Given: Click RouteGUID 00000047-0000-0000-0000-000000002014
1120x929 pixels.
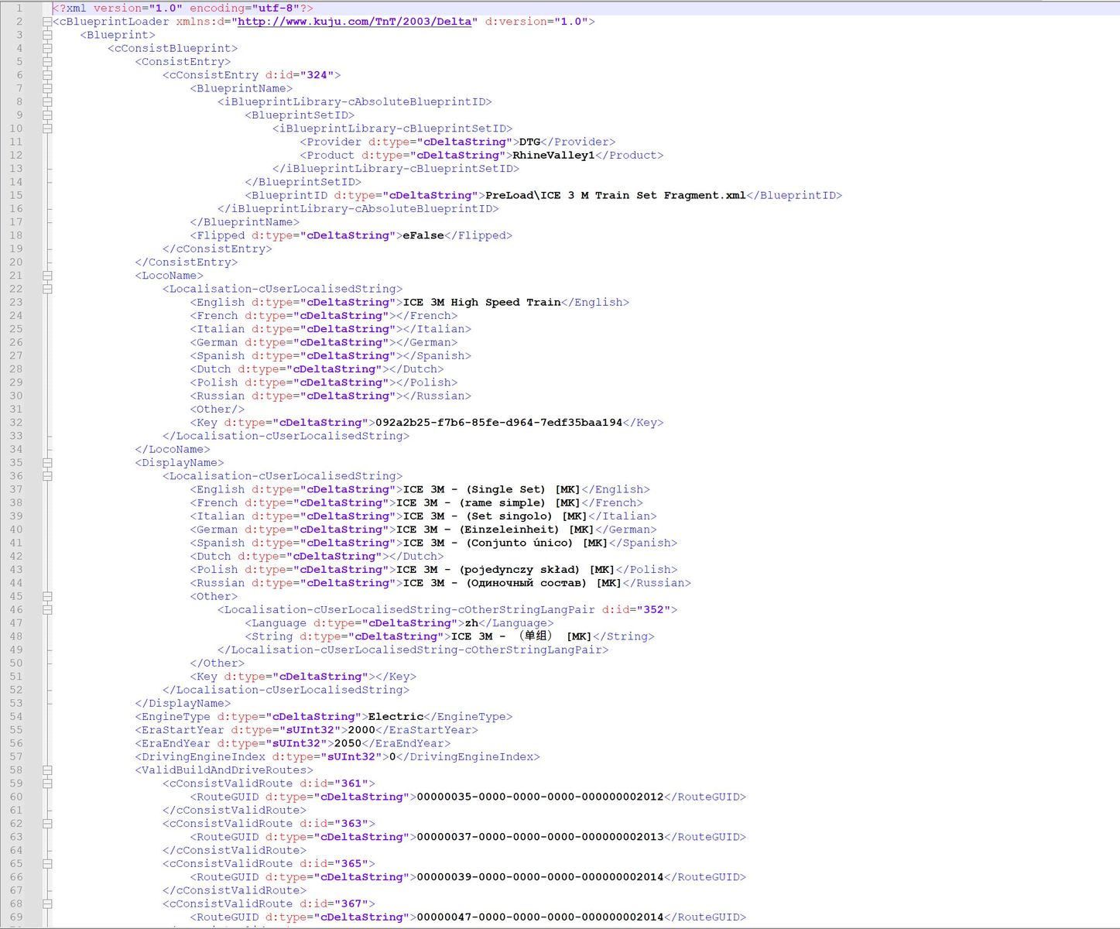Looking at the screenshot, I should [x=540, y=917].
